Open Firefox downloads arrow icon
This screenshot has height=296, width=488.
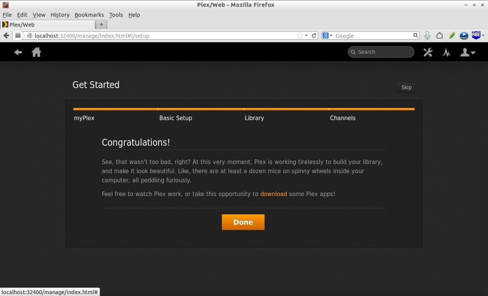427,35
